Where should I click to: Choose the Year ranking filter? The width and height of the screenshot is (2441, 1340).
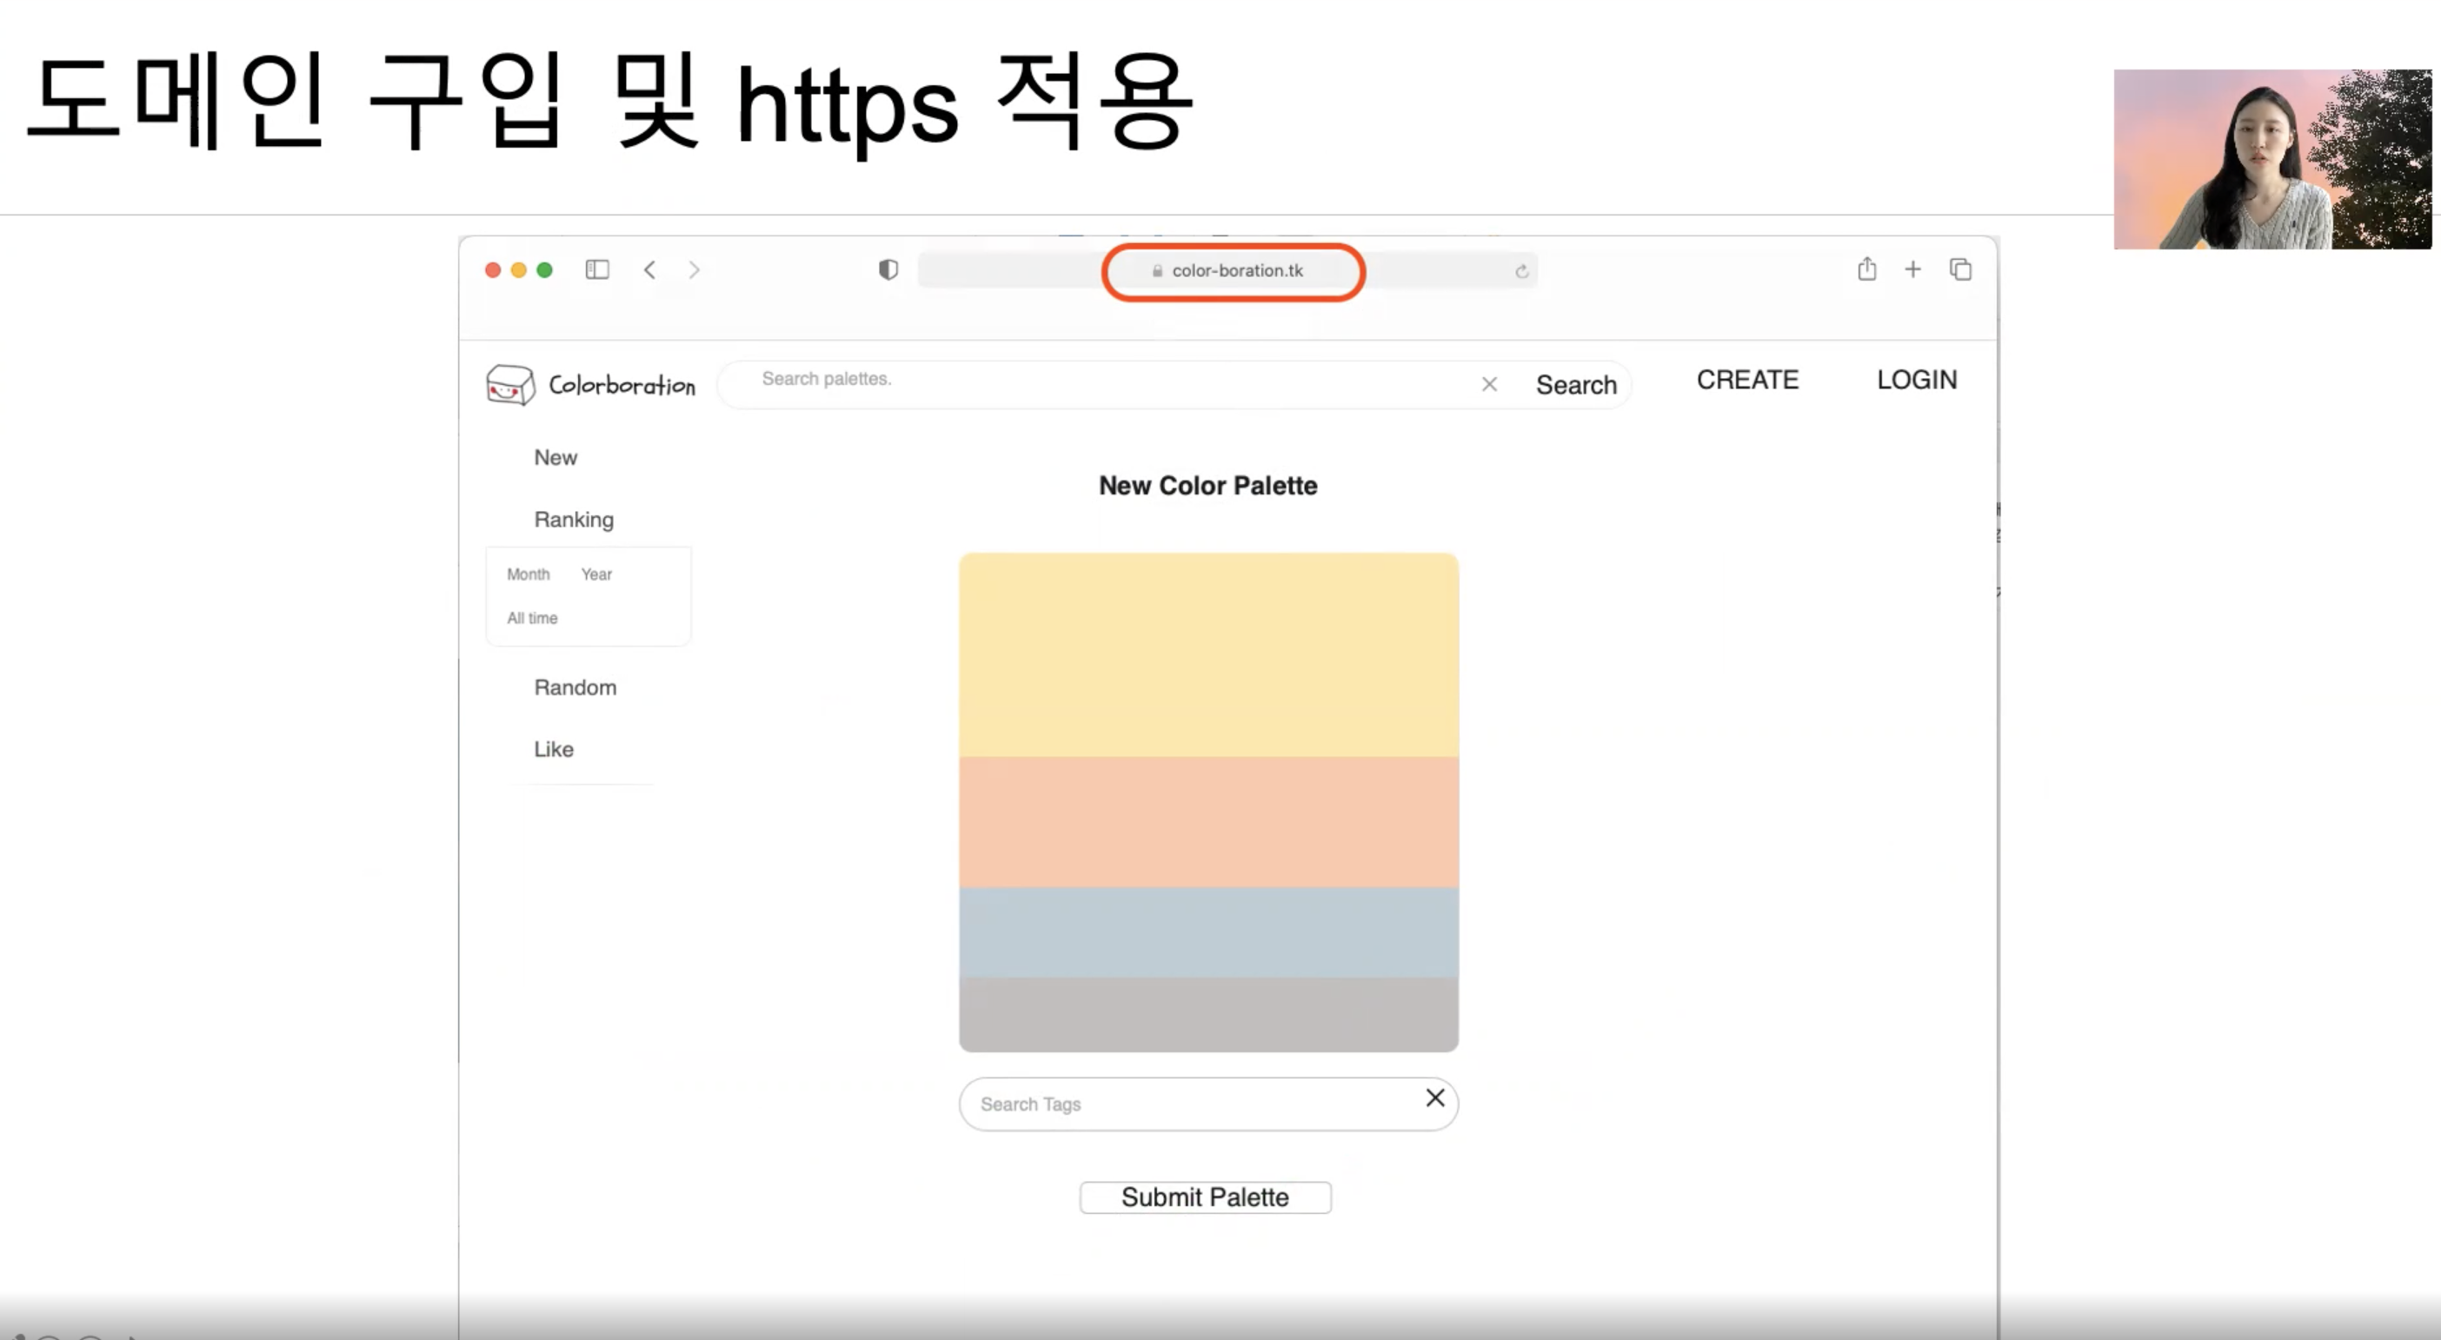(x=596, y=574)
